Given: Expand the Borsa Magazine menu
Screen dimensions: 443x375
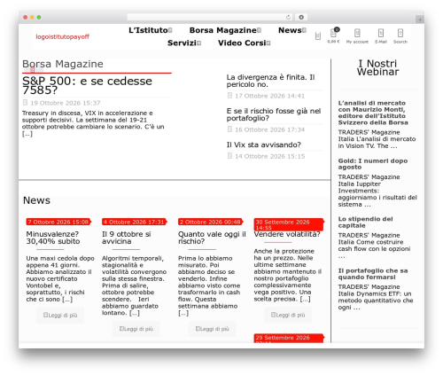Looking at the screenshot, I should pos(225,30).
